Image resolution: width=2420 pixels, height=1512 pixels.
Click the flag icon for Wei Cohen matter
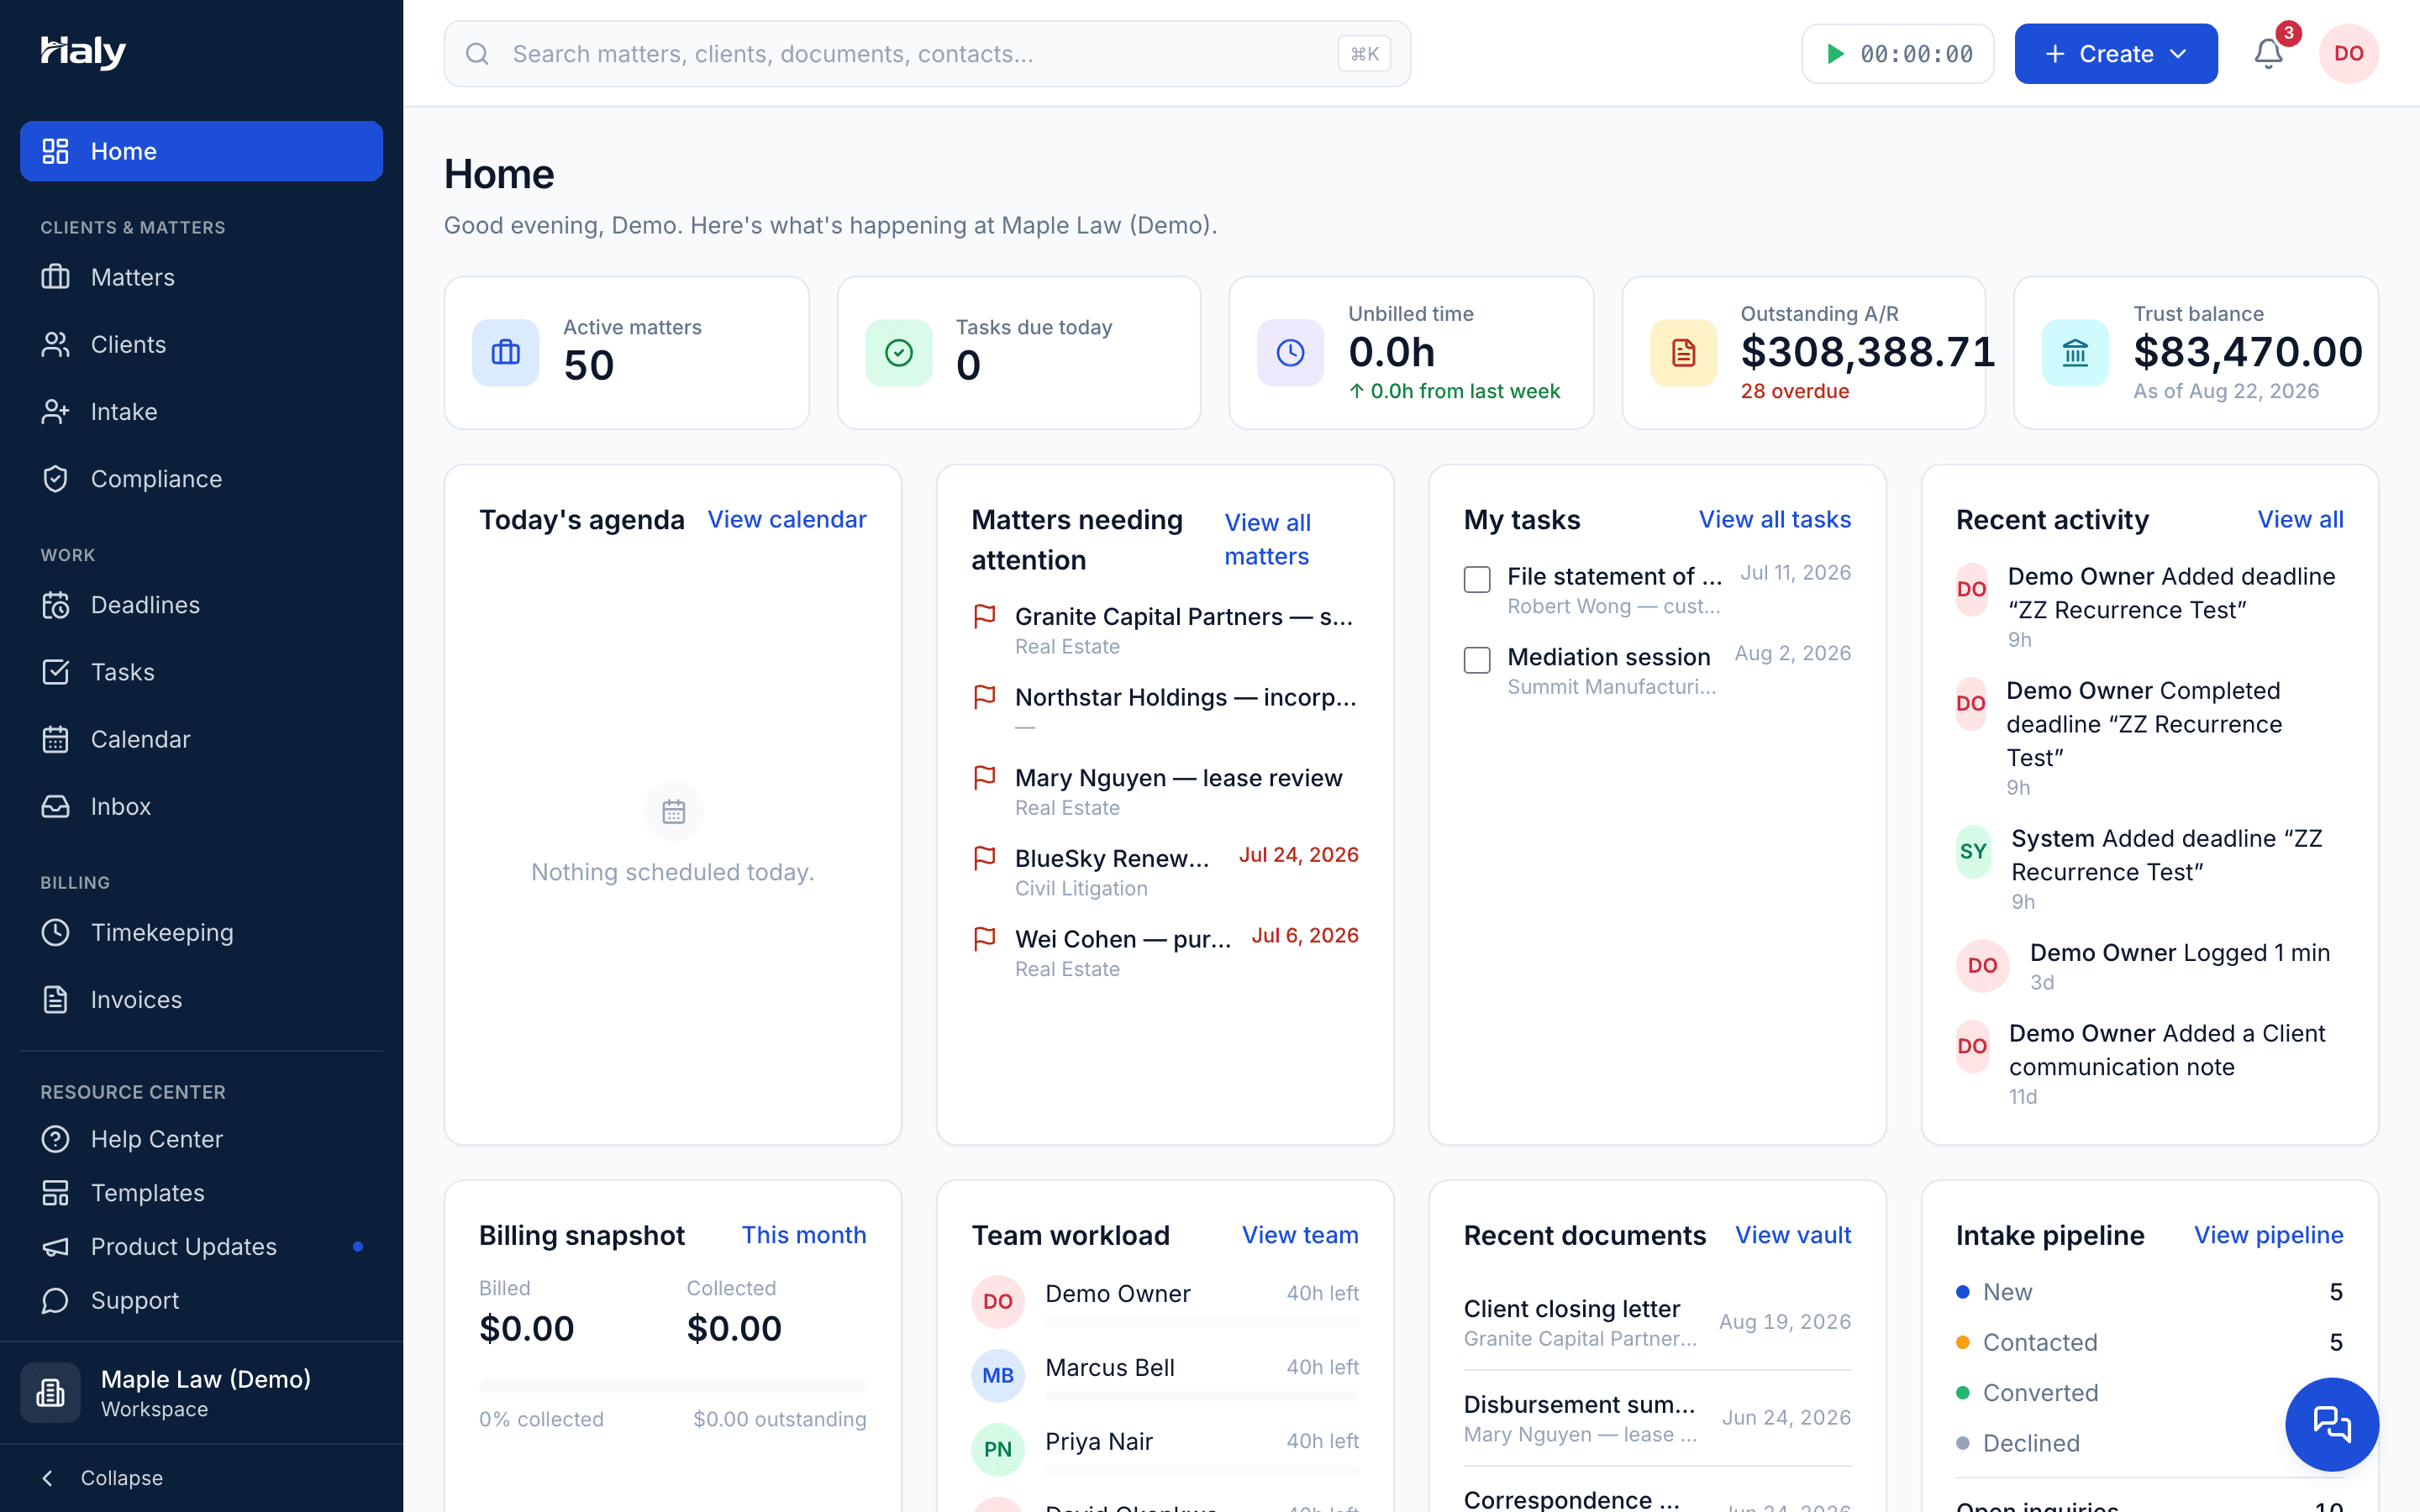click(x=985, y=939)
